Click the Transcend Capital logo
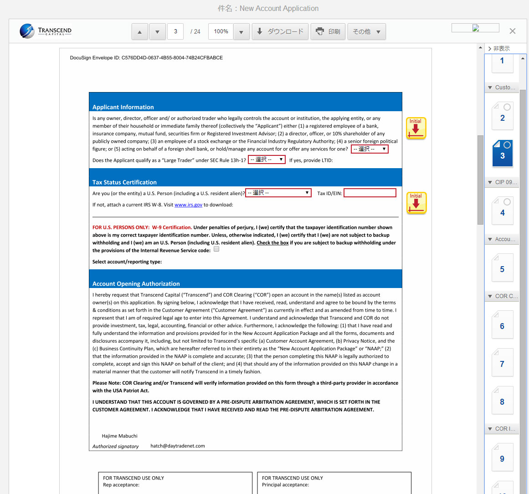529x494 pixels. [46, 31]
